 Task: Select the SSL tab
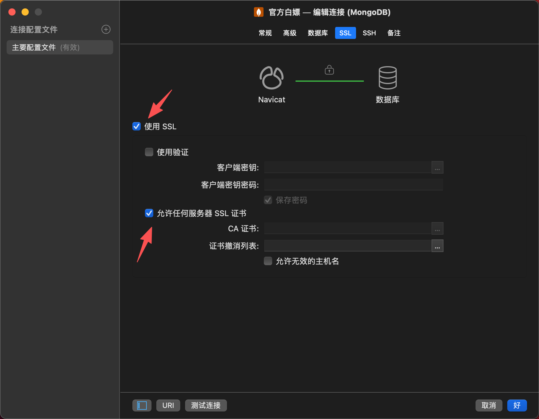point(345,33)
